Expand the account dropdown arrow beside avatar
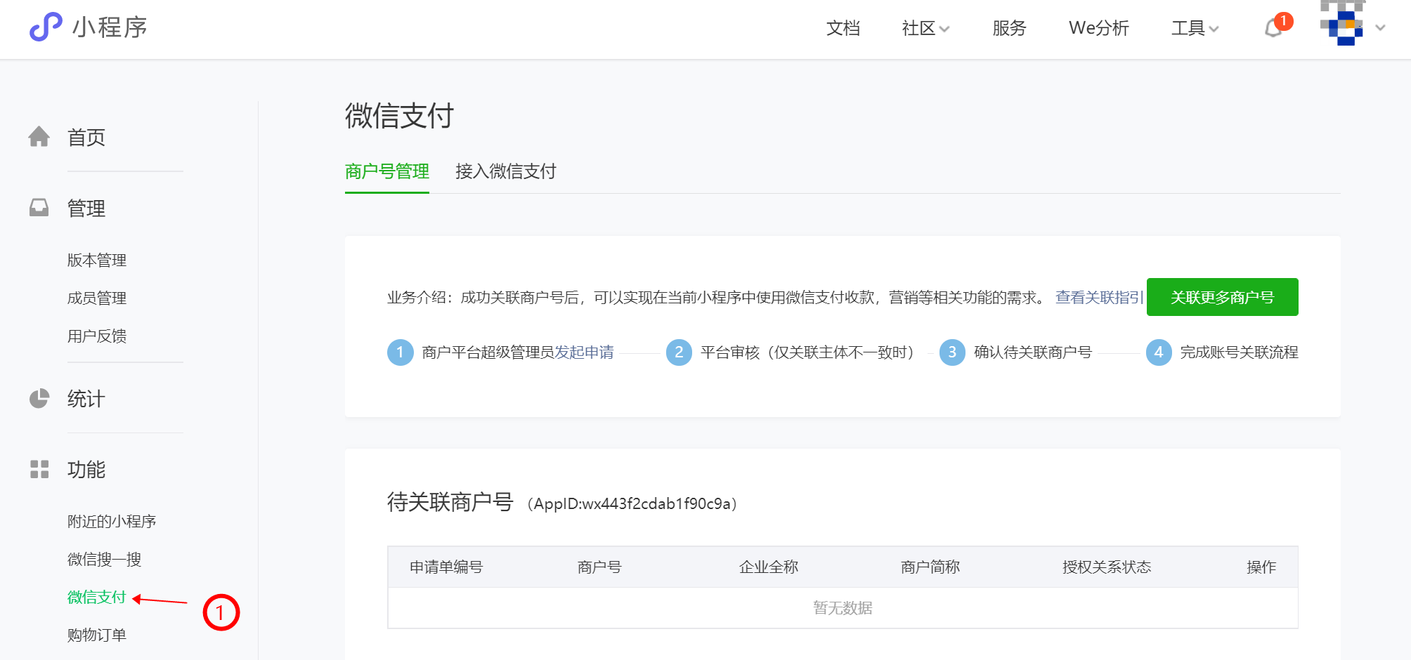 click(1381, 28)
